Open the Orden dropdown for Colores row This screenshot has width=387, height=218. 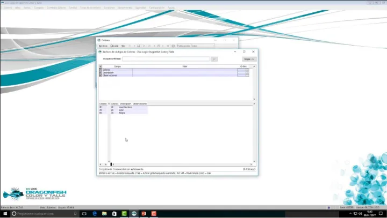tap(247, 70)
